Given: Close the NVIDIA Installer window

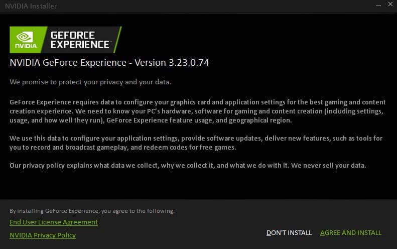Looking at the screenshot, I should click(389, 5).
